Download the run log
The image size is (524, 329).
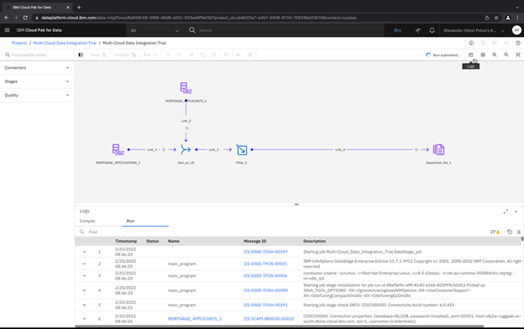click(519, 232)
